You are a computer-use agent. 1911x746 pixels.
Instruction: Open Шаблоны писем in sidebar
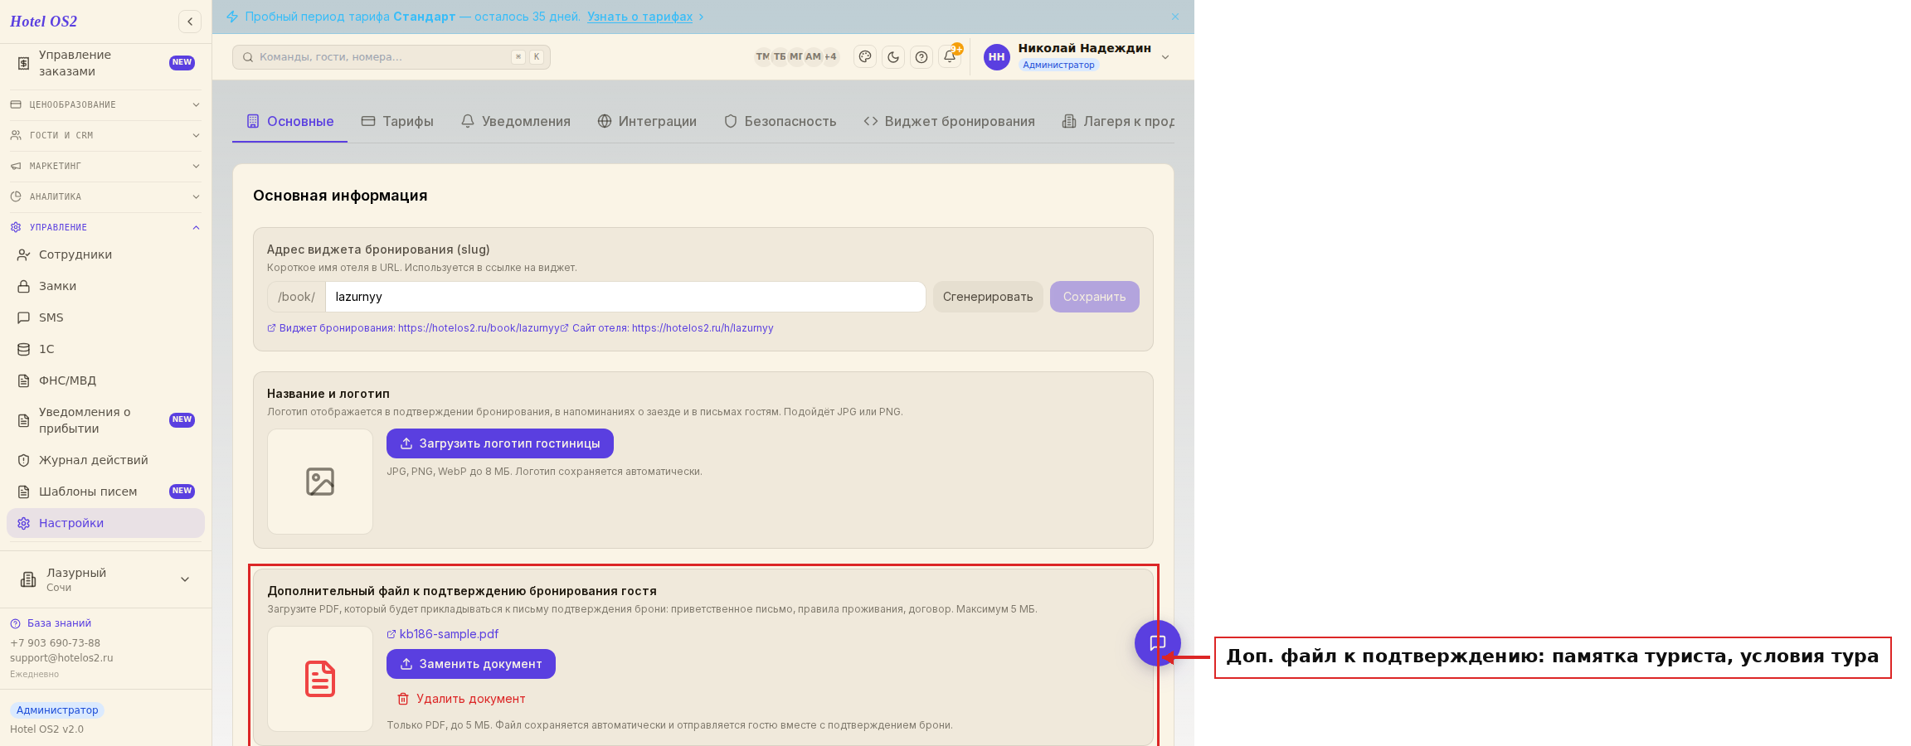pos(105,492)
